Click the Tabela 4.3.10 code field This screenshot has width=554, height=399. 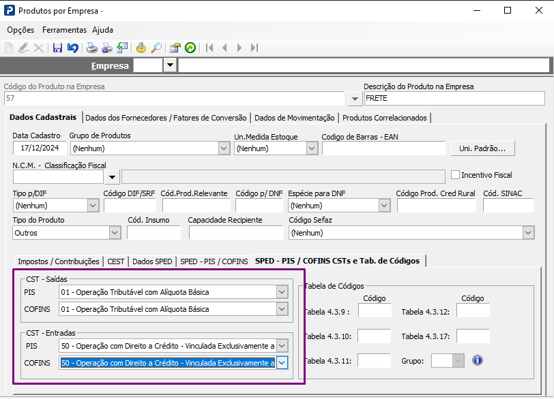pos(375,336)
